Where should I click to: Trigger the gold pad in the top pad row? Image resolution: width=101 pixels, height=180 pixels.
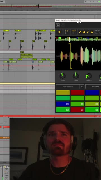63,92
